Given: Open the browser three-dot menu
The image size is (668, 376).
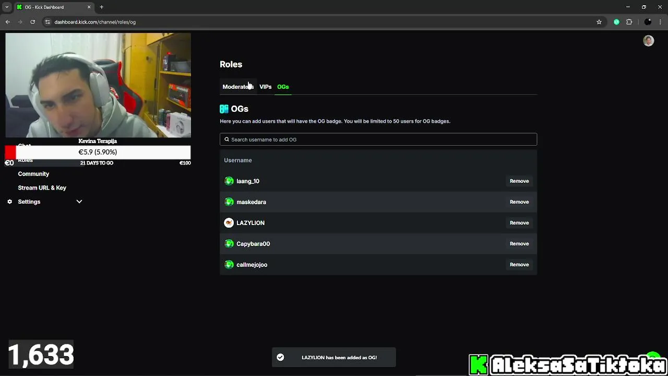Looking at the screenshot, I should coord(660,22).
